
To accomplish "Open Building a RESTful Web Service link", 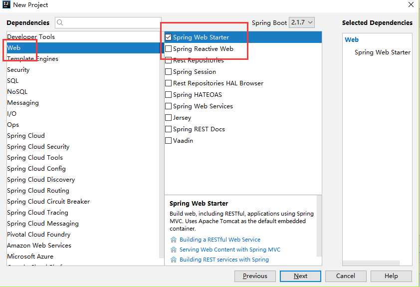I will [220, 240].
